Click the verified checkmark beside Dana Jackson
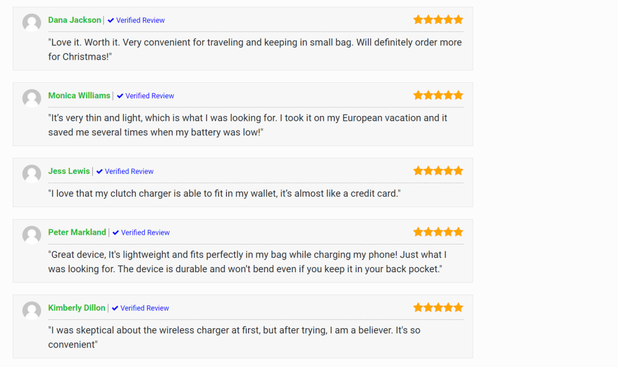 pyautogui.click(x=111, y=20)
